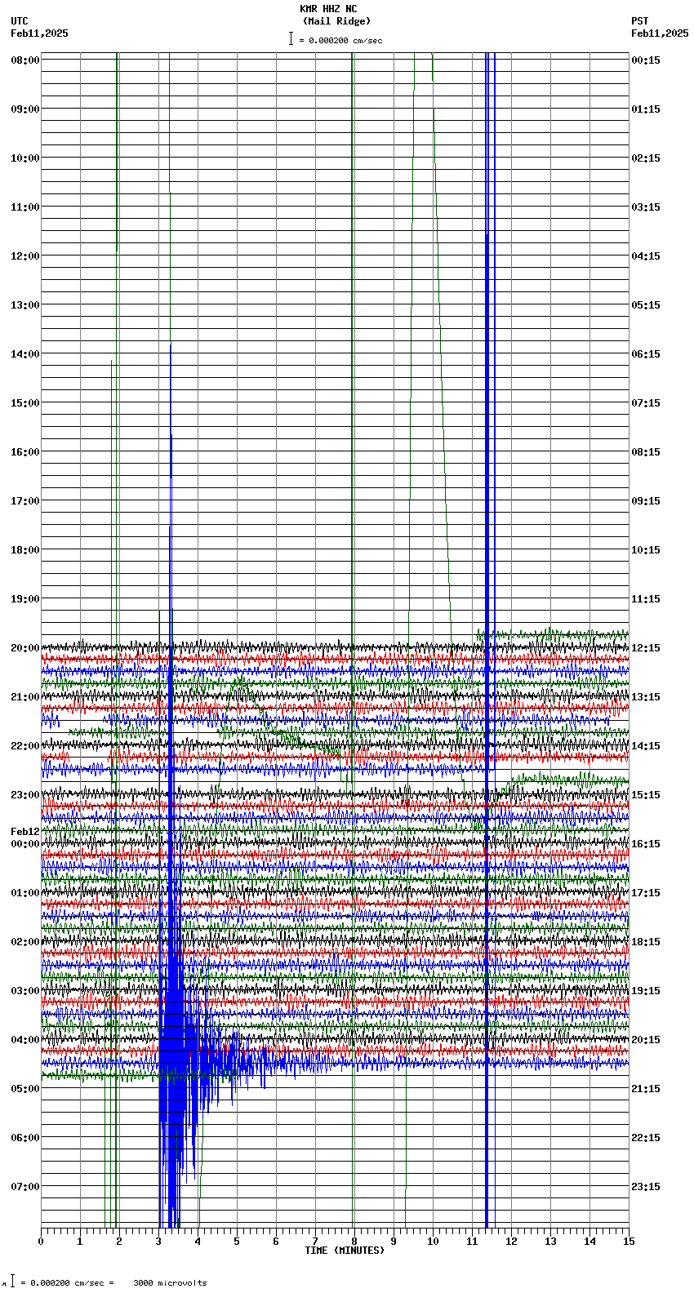Click the '16:00' UTC time label
This screenshot has height=1293, width=694.
click(25, 452)
